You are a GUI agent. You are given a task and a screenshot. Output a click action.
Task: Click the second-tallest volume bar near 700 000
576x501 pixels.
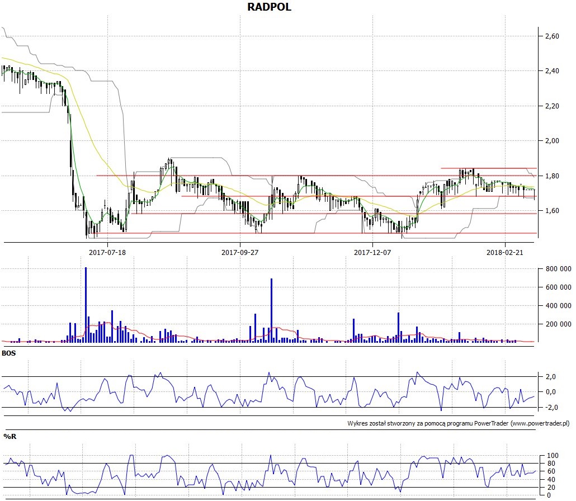click(x=271, y=310)
